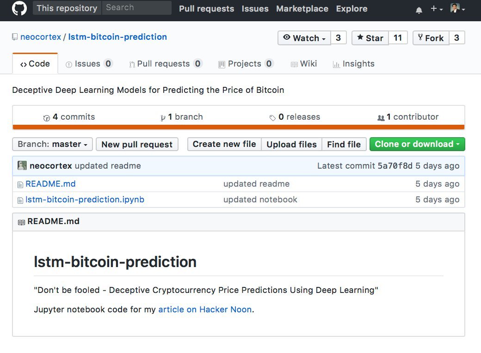The image size is (481, 353).
Task: Switch to the Issues tab
Action: coord(89,64)
